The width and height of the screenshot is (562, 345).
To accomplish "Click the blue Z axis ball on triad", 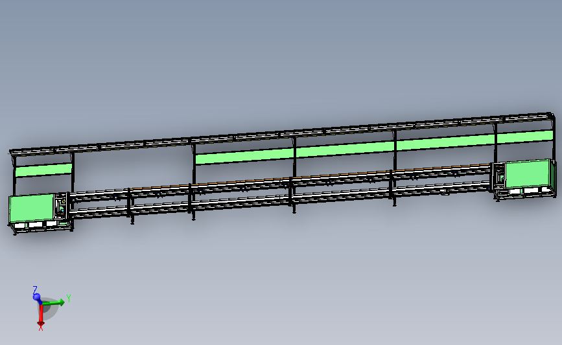I will pyautogui.click(x=36, y=296).
